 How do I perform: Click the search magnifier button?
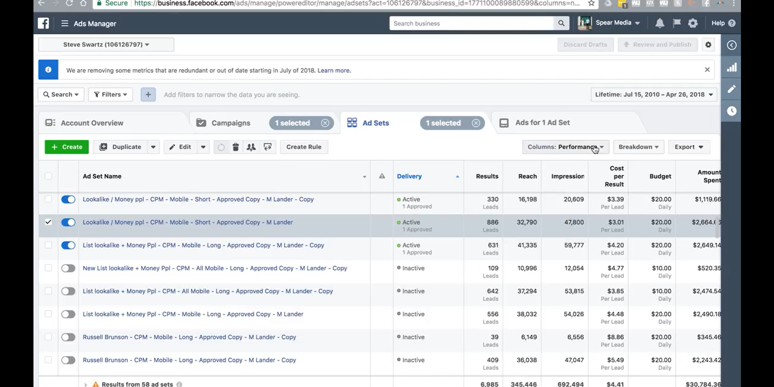point(561,23)
